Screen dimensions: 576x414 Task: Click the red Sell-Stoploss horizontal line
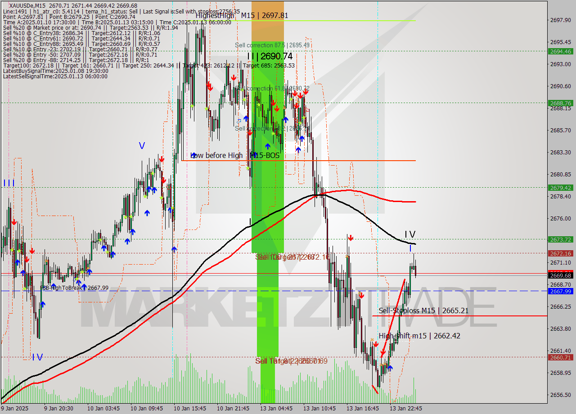(459, 316)
